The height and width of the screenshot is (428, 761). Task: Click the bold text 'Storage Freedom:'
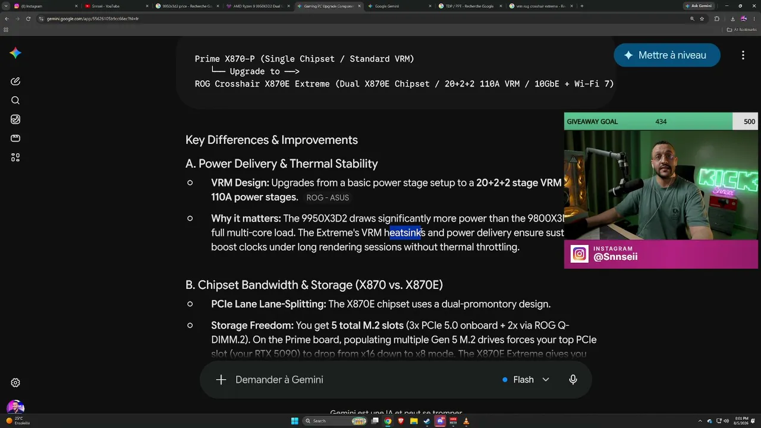click(x=252, y=326)
